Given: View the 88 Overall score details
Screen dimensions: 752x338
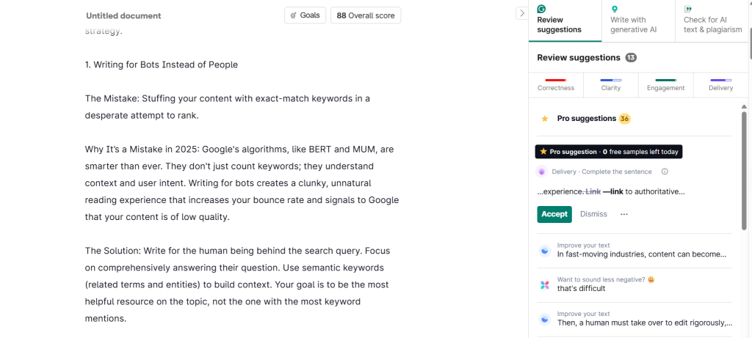Looking at the screenshot, I should pyautogui.click(x=366, y=15).
